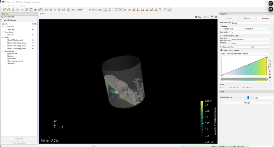Click the red X remove icon in toolbar
The width and height of the screenshot is (274, 147).
coord(35,10)
